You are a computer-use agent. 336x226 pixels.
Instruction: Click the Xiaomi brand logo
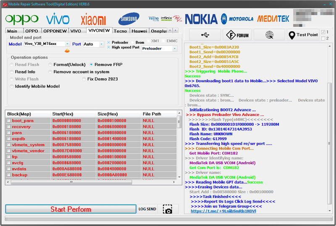(x=93, y=20)
